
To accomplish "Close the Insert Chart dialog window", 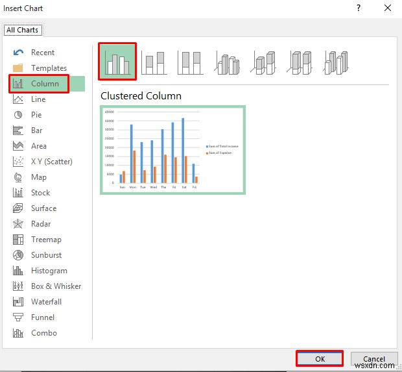I will pos(388,8).
